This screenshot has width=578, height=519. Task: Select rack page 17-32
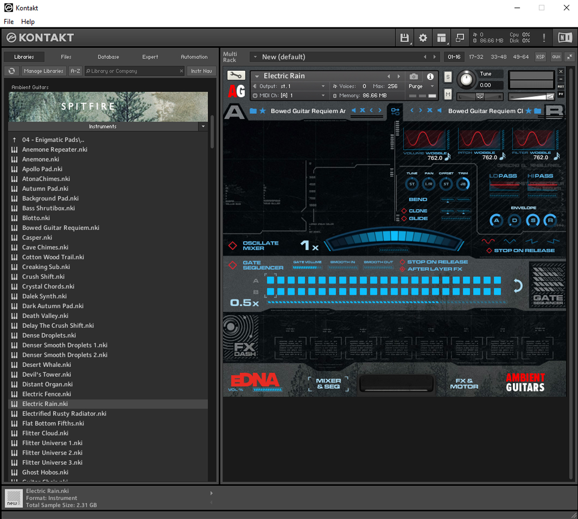pyautogui.click(x=476, y=57)
